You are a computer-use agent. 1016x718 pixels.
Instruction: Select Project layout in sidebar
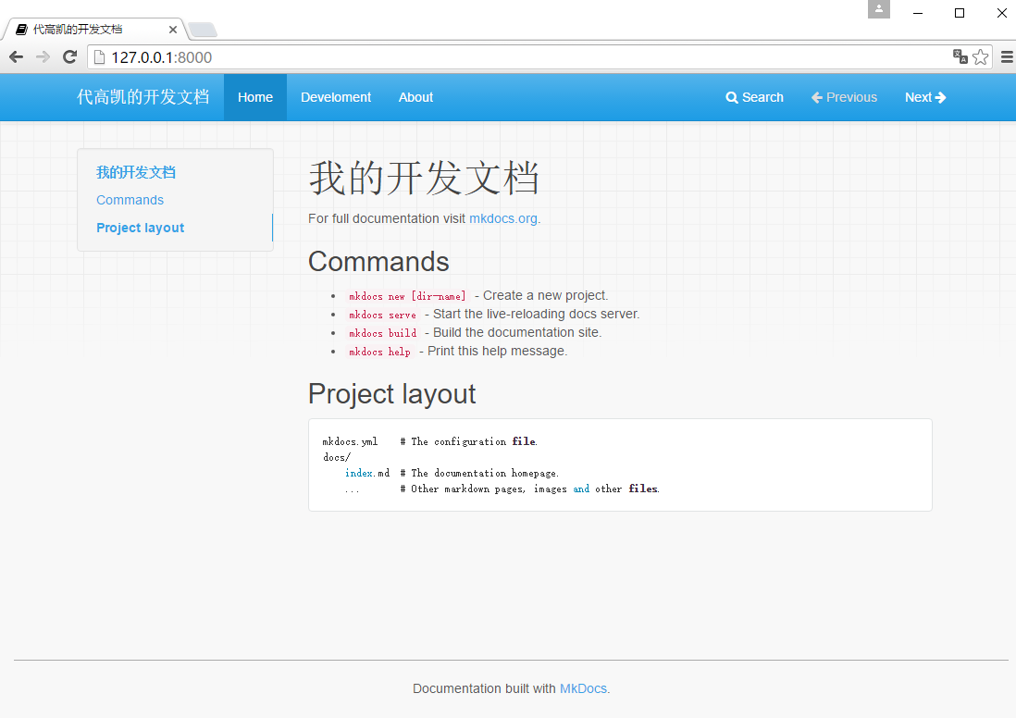[140, 228]
